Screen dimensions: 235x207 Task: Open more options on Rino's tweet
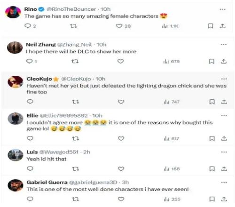[222, 9]
